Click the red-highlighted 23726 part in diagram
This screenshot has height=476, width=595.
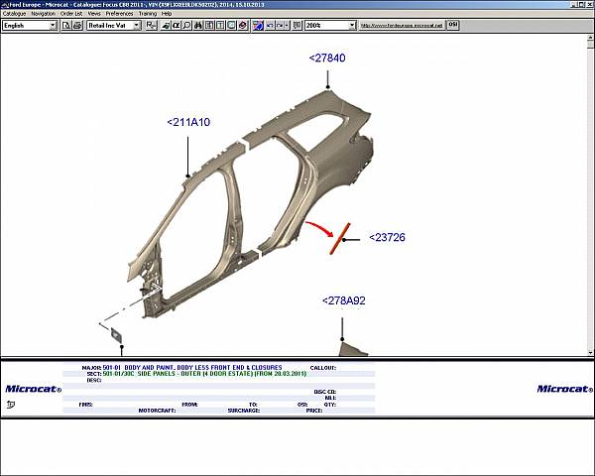339,238
